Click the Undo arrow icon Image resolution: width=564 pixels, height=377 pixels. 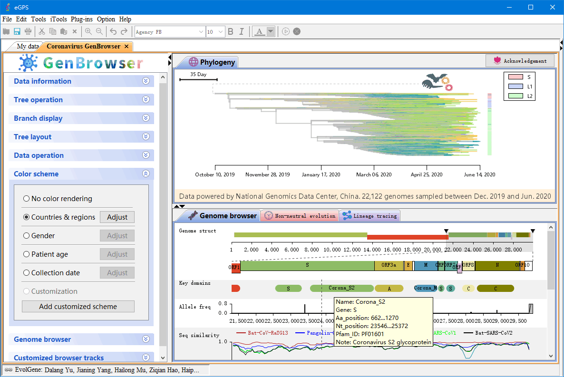click(x=113, y=31)
